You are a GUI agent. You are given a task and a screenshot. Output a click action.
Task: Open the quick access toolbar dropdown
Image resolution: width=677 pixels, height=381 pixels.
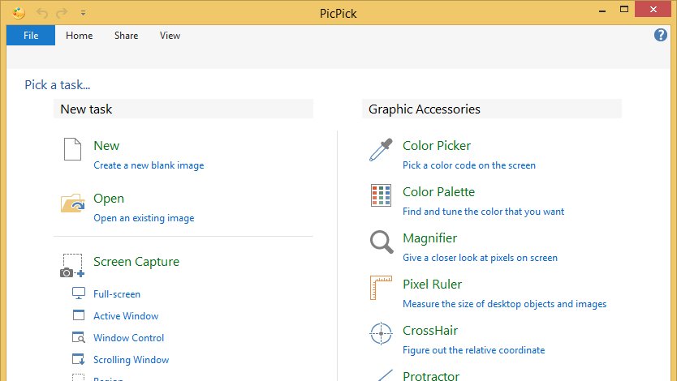[x=83, y=13]
